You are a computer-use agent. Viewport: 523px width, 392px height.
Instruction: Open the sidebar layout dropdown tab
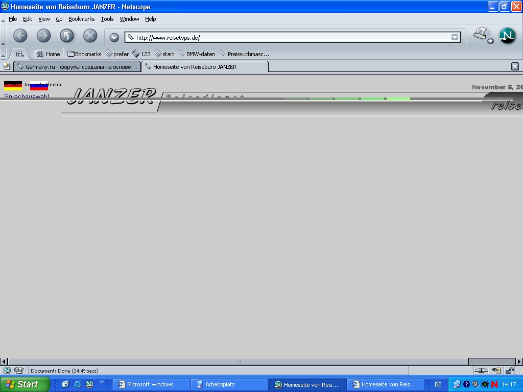pos(20,54)
